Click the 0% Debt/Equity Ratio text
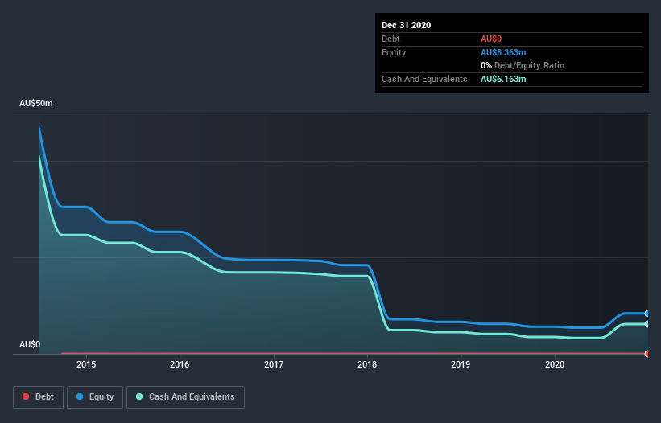This screenshot has height=423, width=661. click(x=523, y=65)
